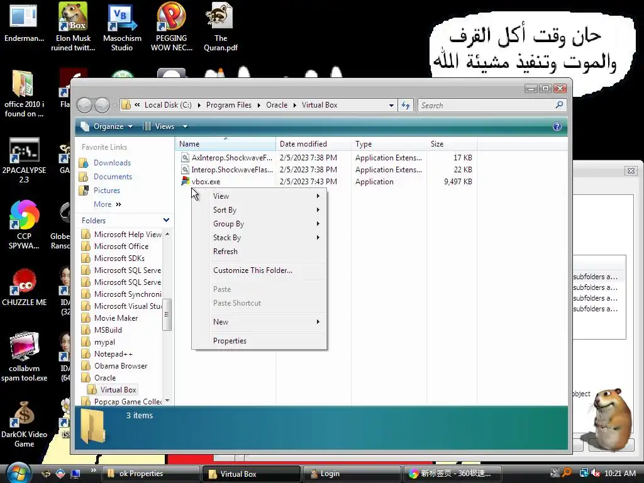644x483 pixels.
Task: Refresh the address bar location
Action: coord(406,105)
